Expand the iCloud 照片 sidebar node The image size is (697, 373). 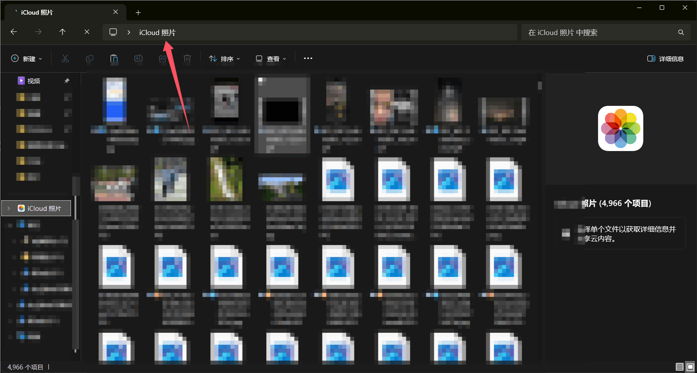(x=8, y=208)
